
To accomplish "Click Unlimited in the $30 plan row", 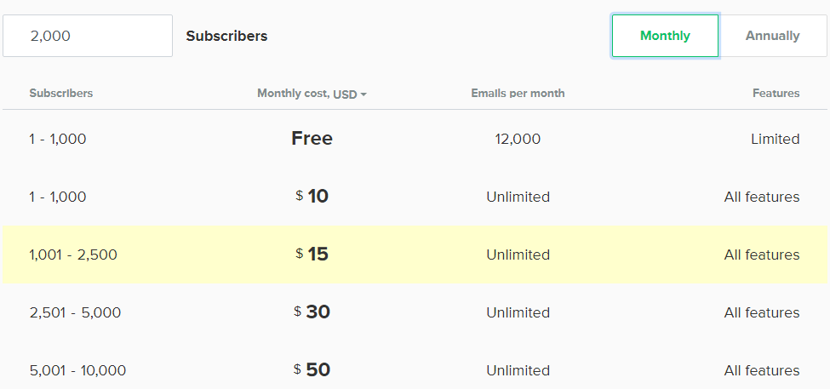I will pos(518,312).
